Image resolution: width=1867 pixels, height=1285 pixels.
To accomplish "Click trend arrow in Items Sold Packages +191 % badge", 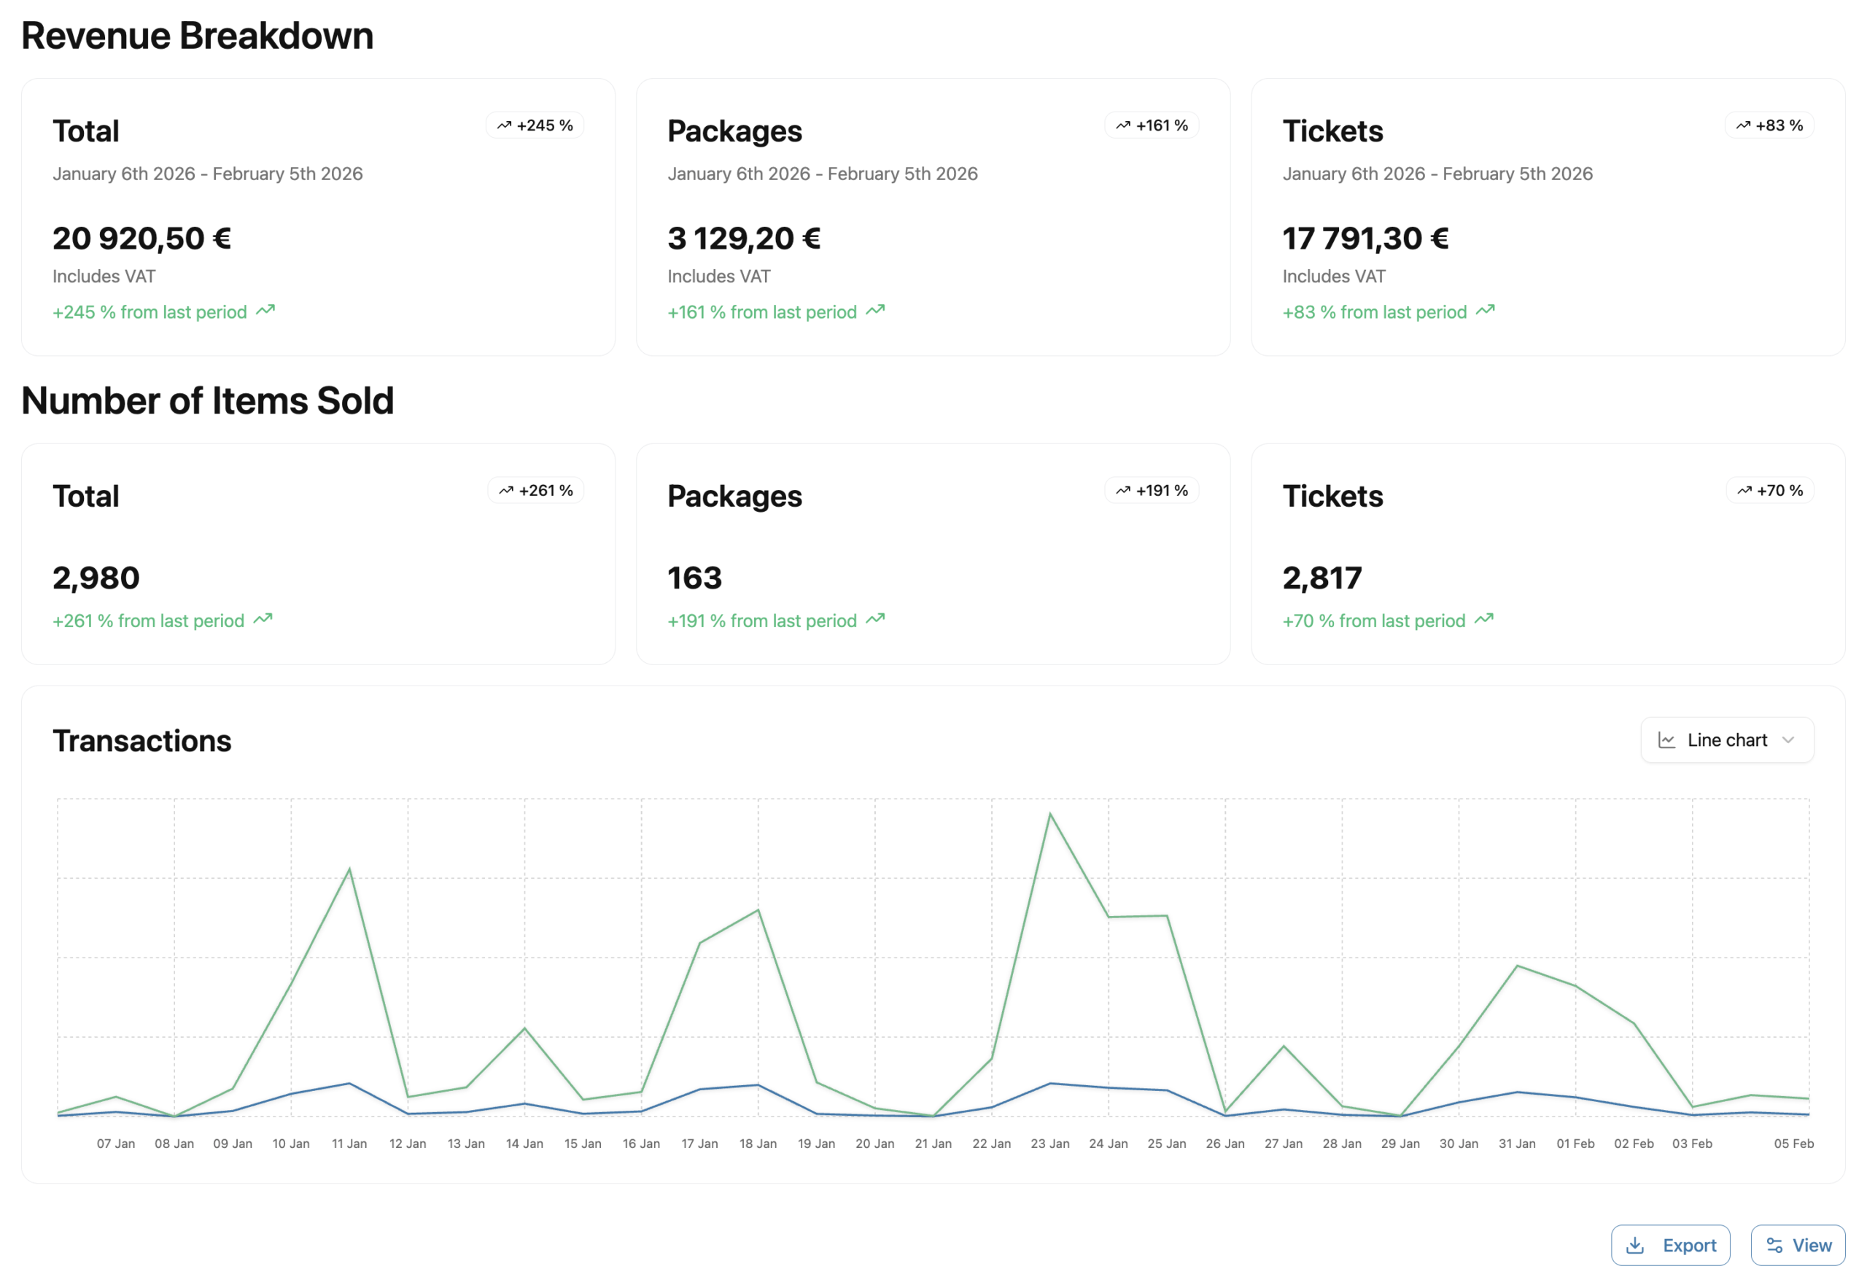I will pos(1123,490).
